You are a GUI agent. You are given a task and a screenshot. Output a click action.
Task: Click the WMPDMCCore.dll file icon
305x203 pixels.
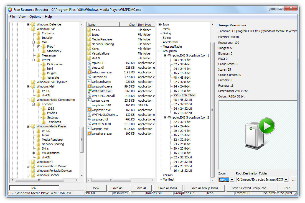(89, 96)
